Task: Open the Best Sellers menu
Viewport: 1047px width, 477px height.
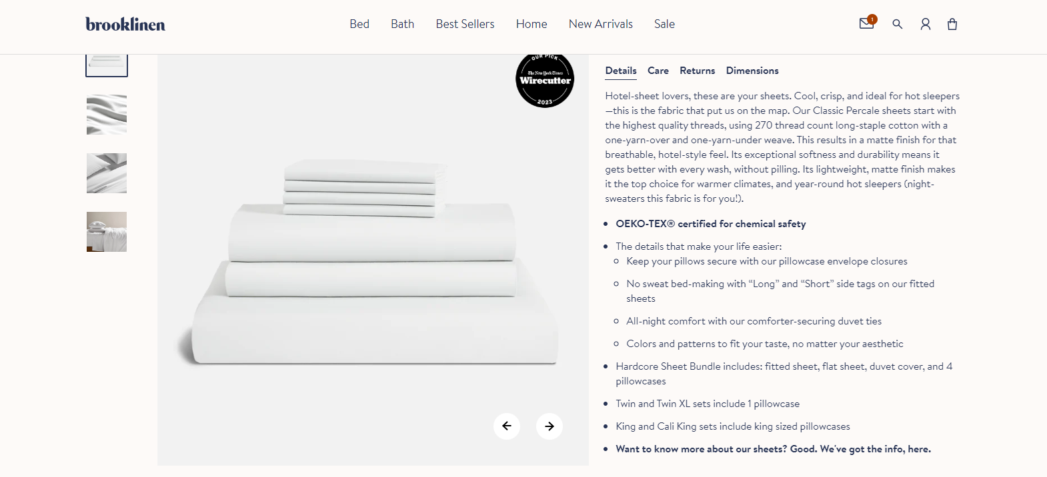Action: (465, 24)
